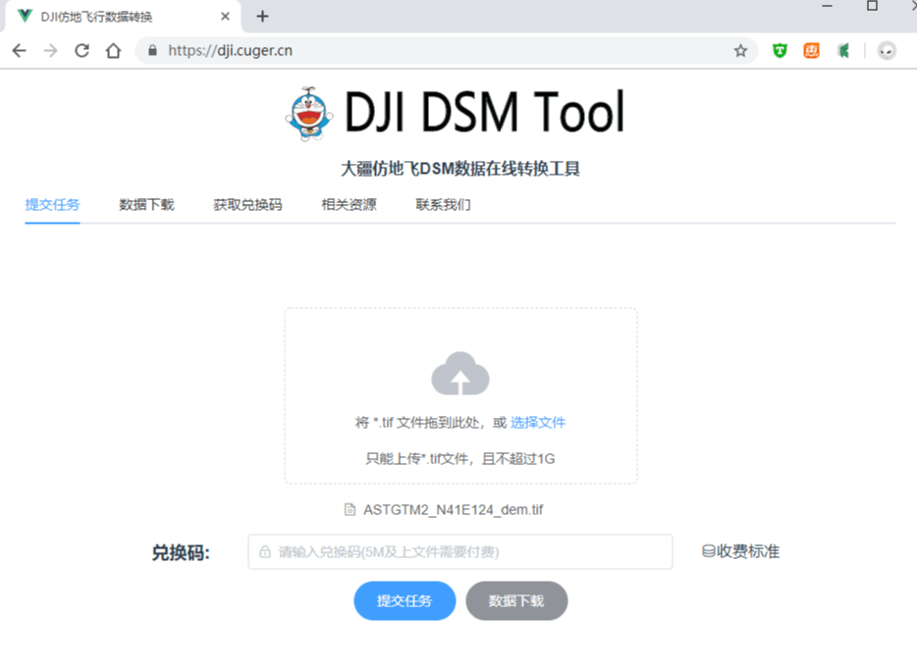Click the green shield extension icon
The image size is (917, 670).
pos(779,50)
